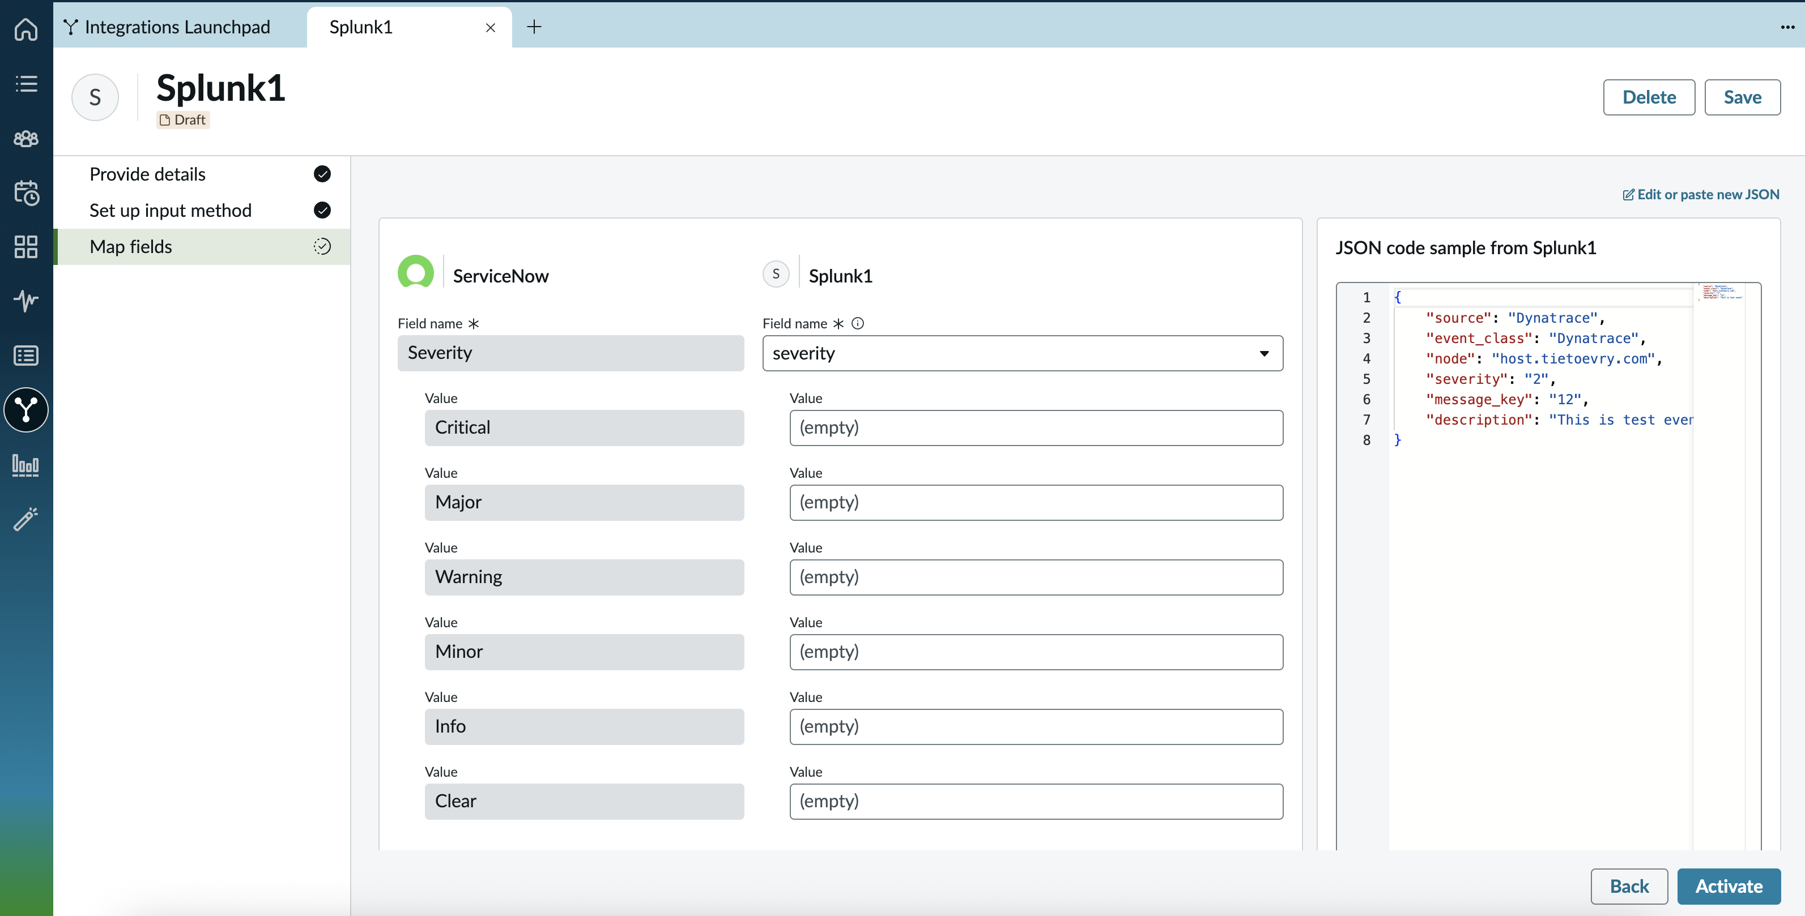Viewport: 1805px width, 916px height.
Task: Open the calendar clock icon in sidebar
Action: 26,192
